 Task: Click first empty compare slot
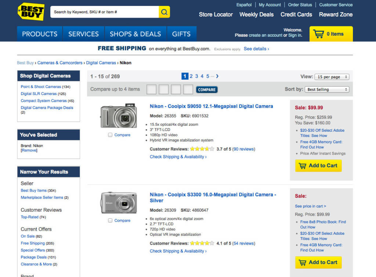[x=151, y=90]
